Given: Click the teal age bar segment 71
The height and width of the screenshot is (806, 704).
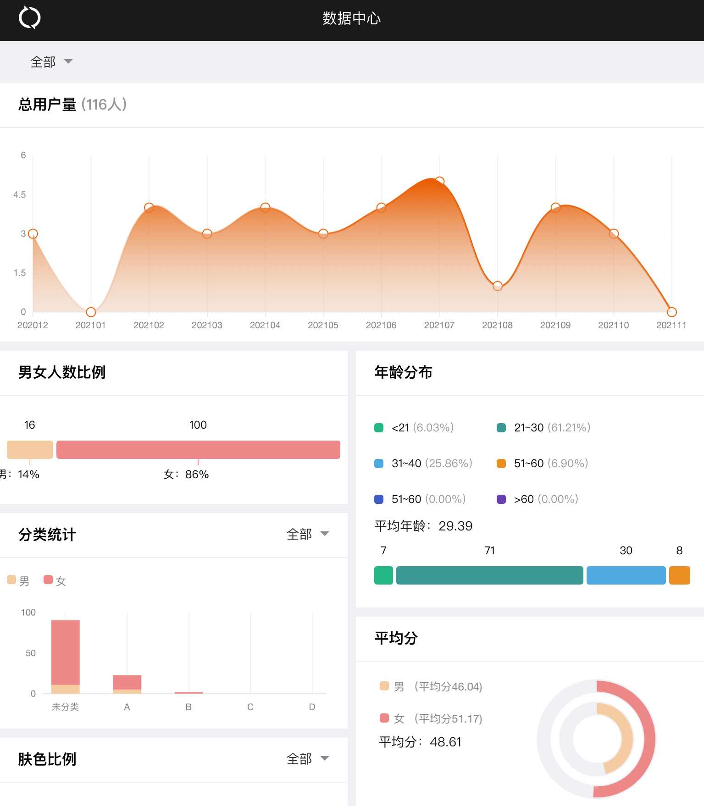Looking at the screenshot, I should click(490, 575).
